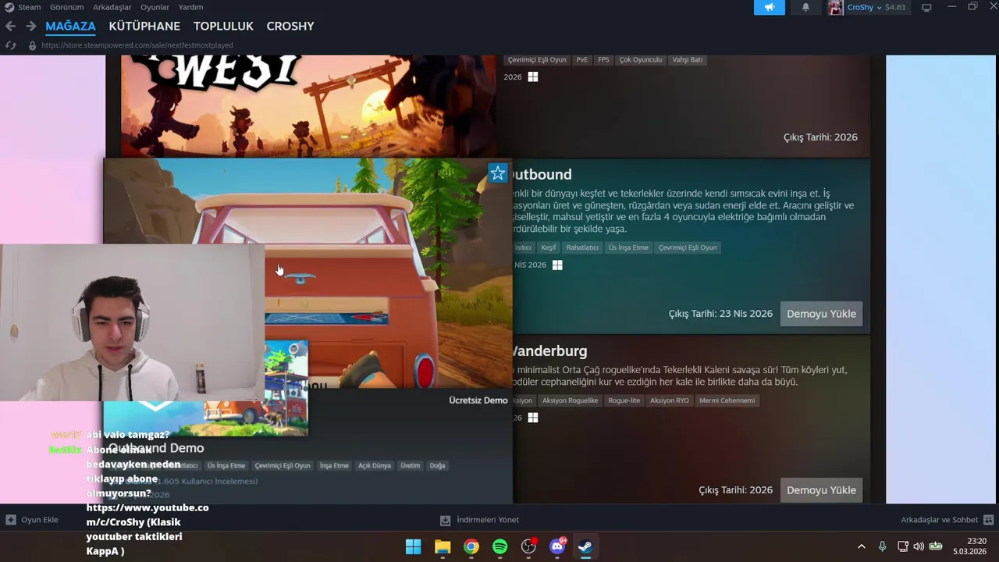The image size is (999, 562).
Task: Switch to the MAĞAZA tab
Action: point(70,26)
